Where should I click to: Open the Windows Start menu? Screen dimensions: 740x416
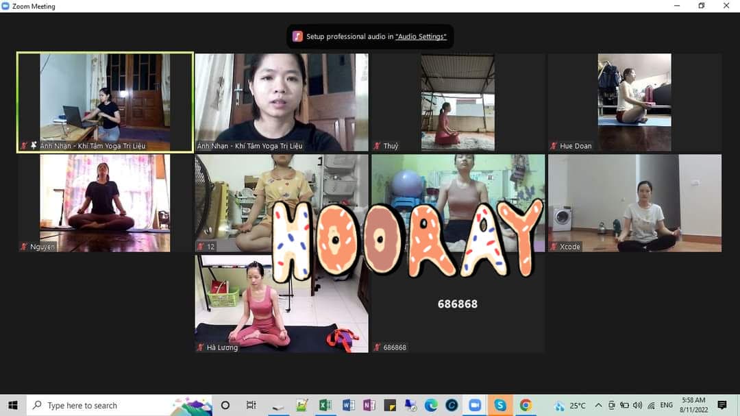(x=13, y=405)
